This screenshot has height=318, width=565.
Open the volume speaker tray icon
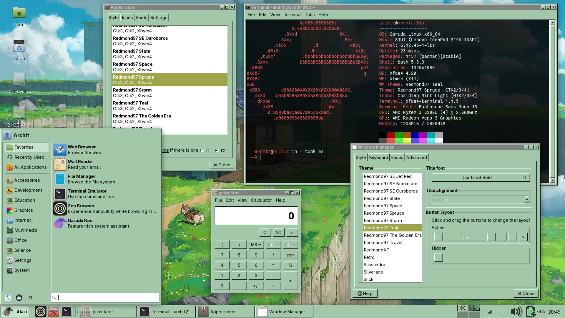pos(516,312)
